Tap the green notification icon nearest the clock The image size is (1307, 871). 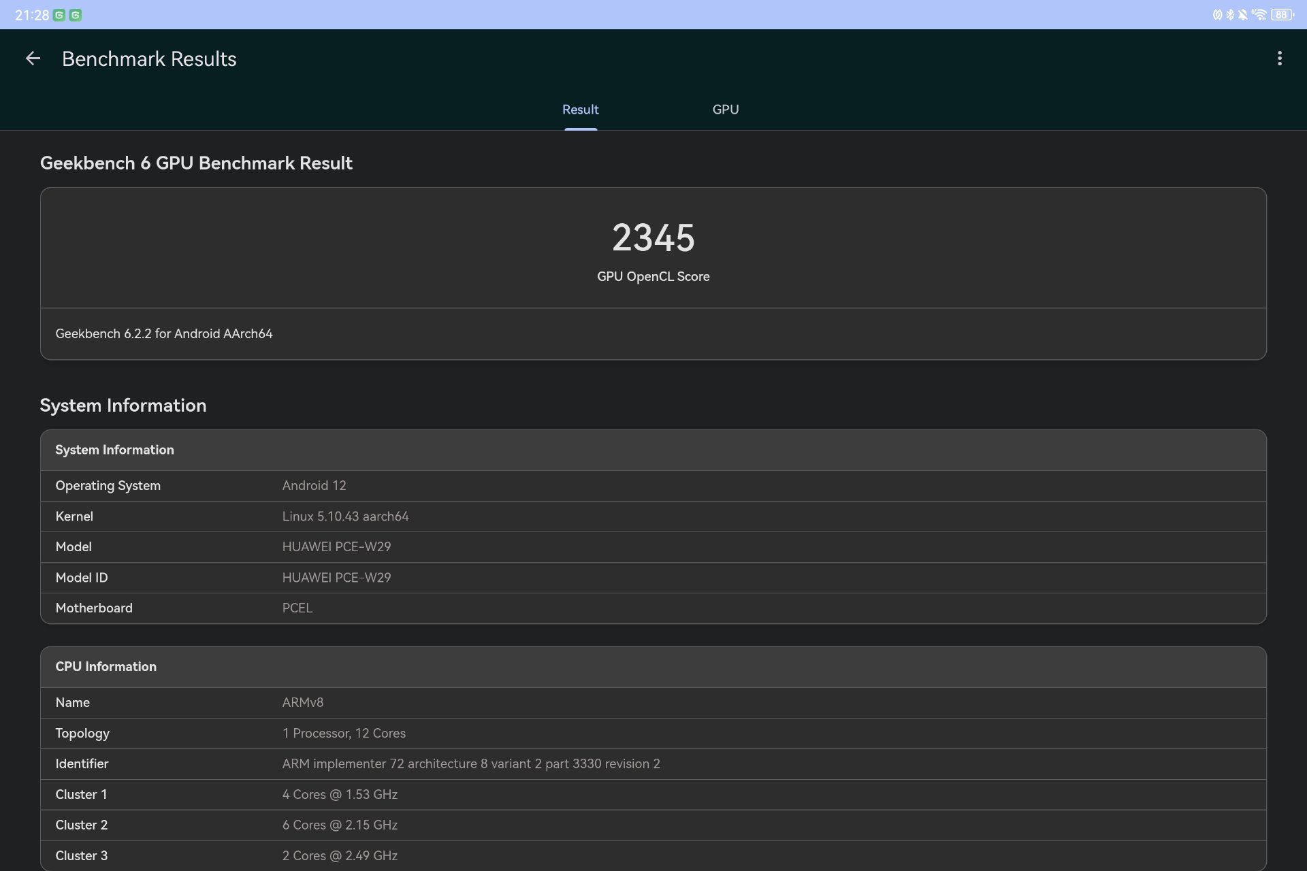59,15
